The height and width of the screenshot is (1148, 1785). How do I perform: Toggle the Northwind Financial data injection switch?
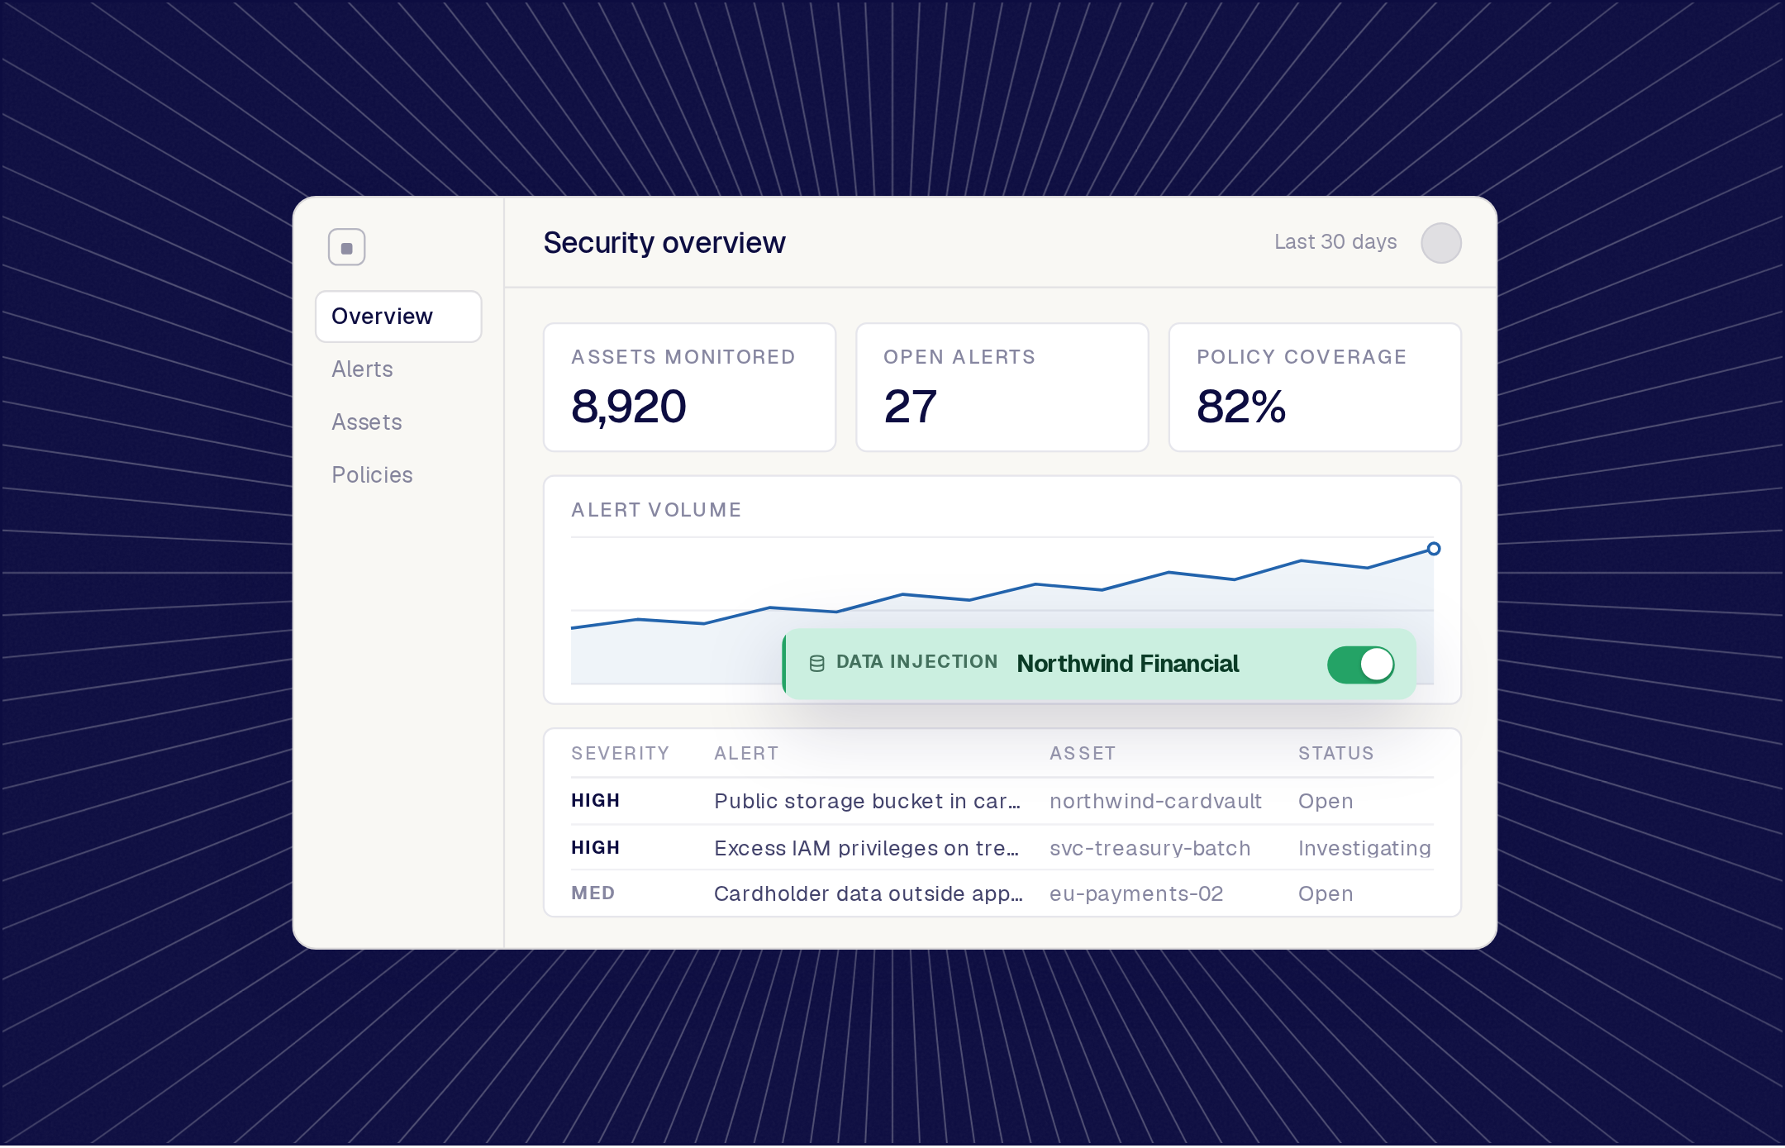pyautogui.click(x=1360, y=665)
